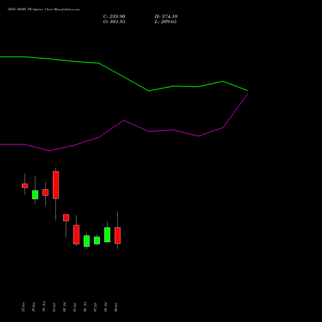
Task: Click the red candlestick for 30 Jun
Action: click(x=46, y=193)
